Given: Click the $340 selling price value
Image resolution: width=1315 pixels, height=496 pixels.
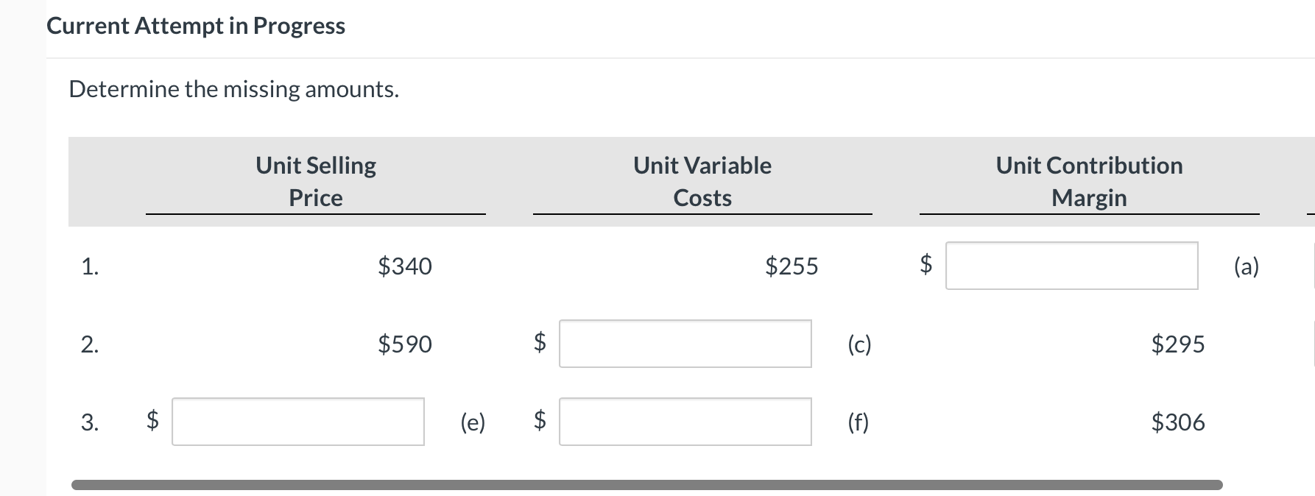Looking at the screenshot, I should (406, 266).
